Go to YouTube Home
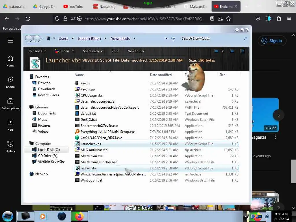The height and width of the screenshot is (222, 296). pos(10,61)
